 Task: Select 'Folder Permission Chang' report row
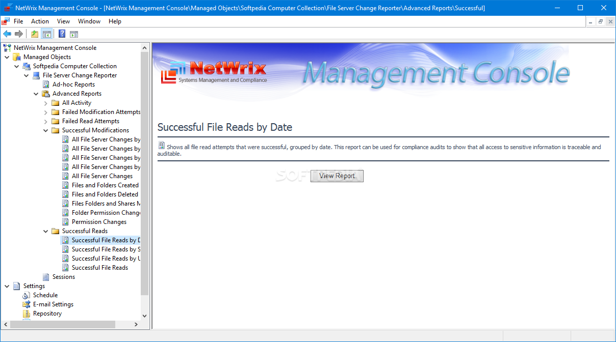(x=106, y=213)
